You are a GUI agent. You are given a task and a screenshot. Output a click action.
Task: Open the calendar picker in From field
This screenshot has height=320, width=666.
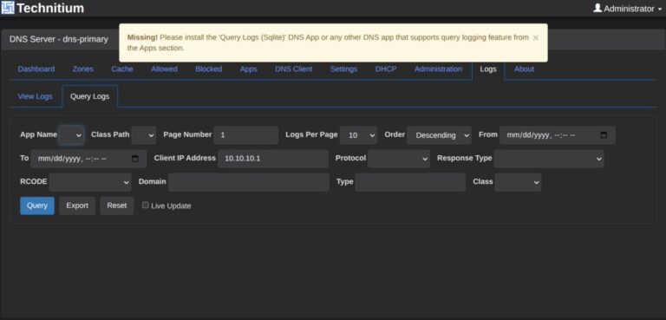pos(604,135)
